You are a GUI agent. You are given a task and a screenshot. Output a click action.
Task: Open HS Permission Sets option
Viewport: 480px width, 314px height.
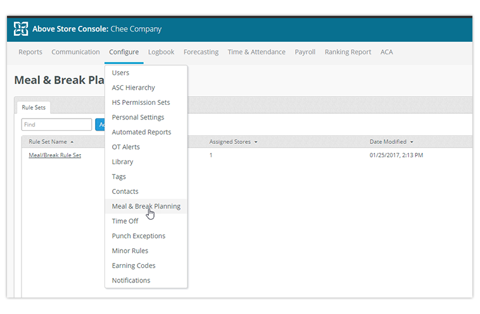pos(141,102)
